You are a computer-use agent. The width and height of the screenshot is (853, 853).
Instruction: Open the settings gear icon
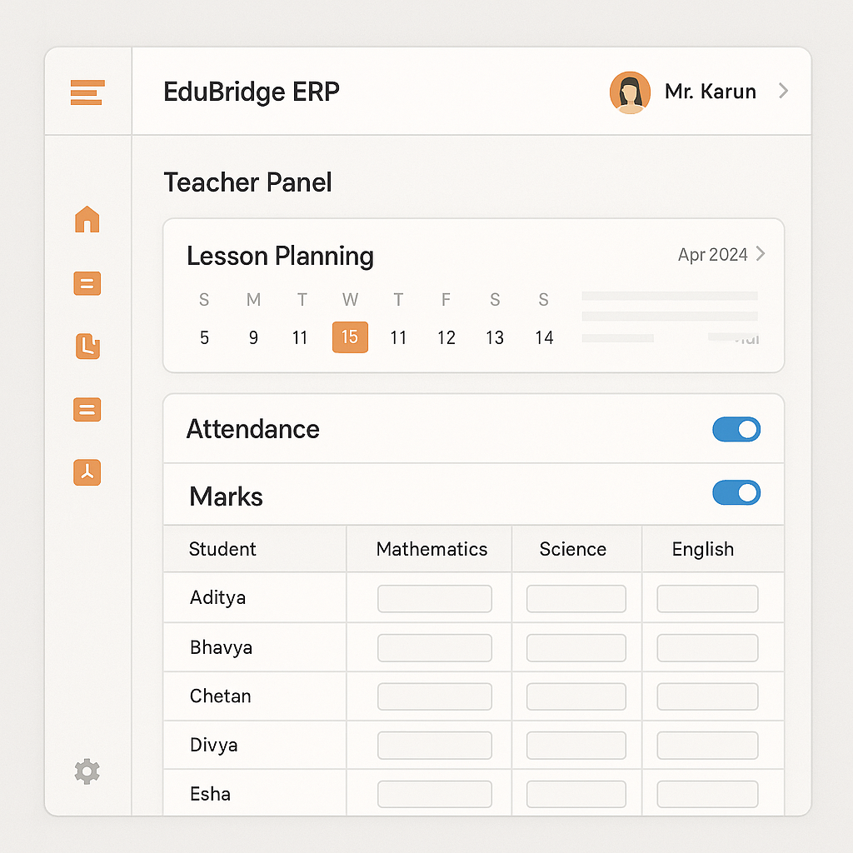click(x=87, y=771)
